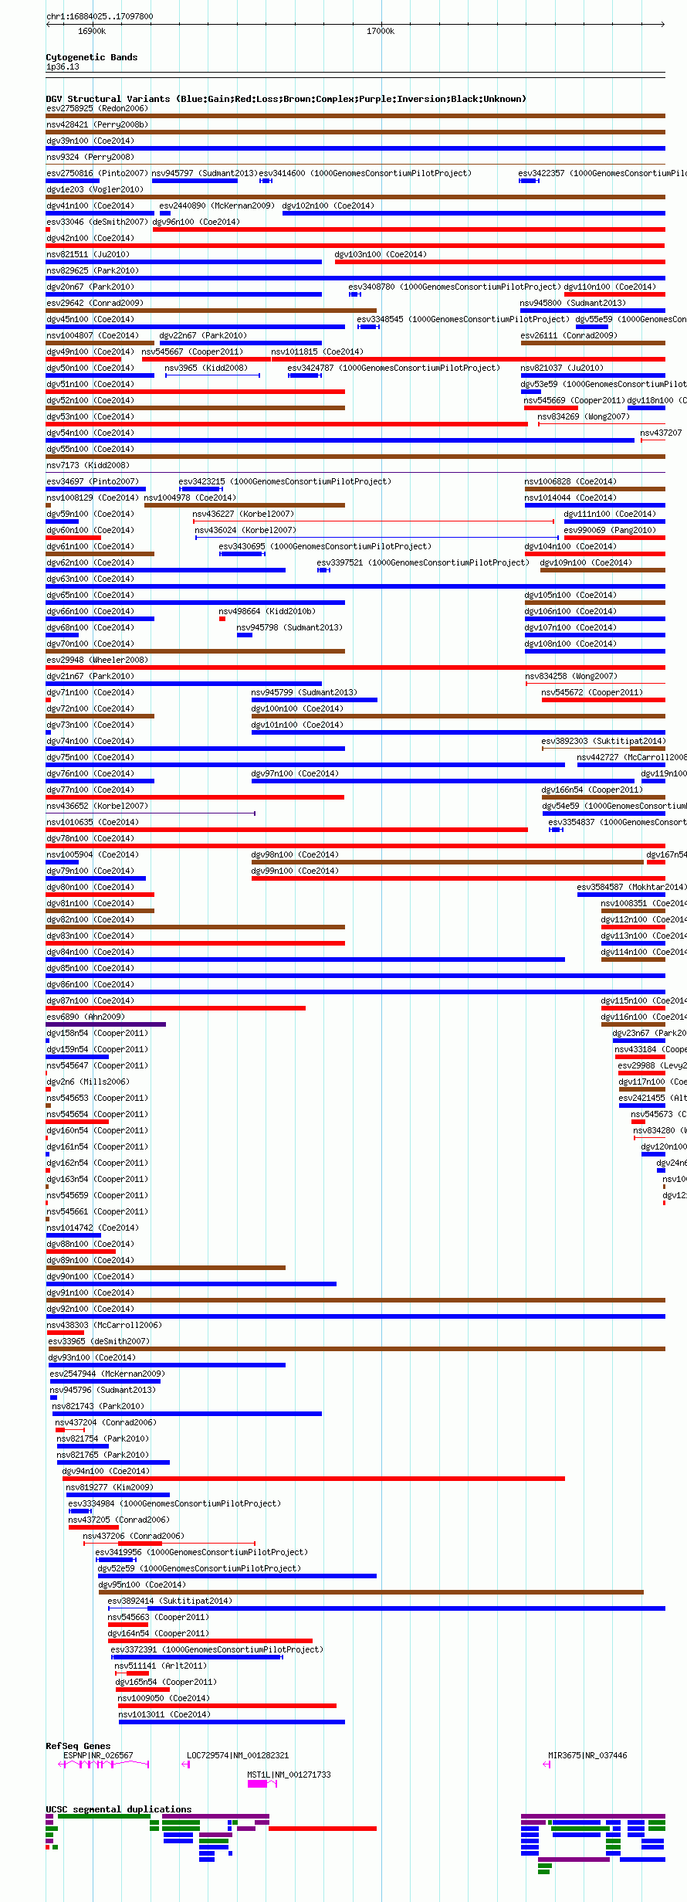Click the Cytogenetic Bands track title
The width and height of the screenshot is (687, 1902).
coord(92,57)
